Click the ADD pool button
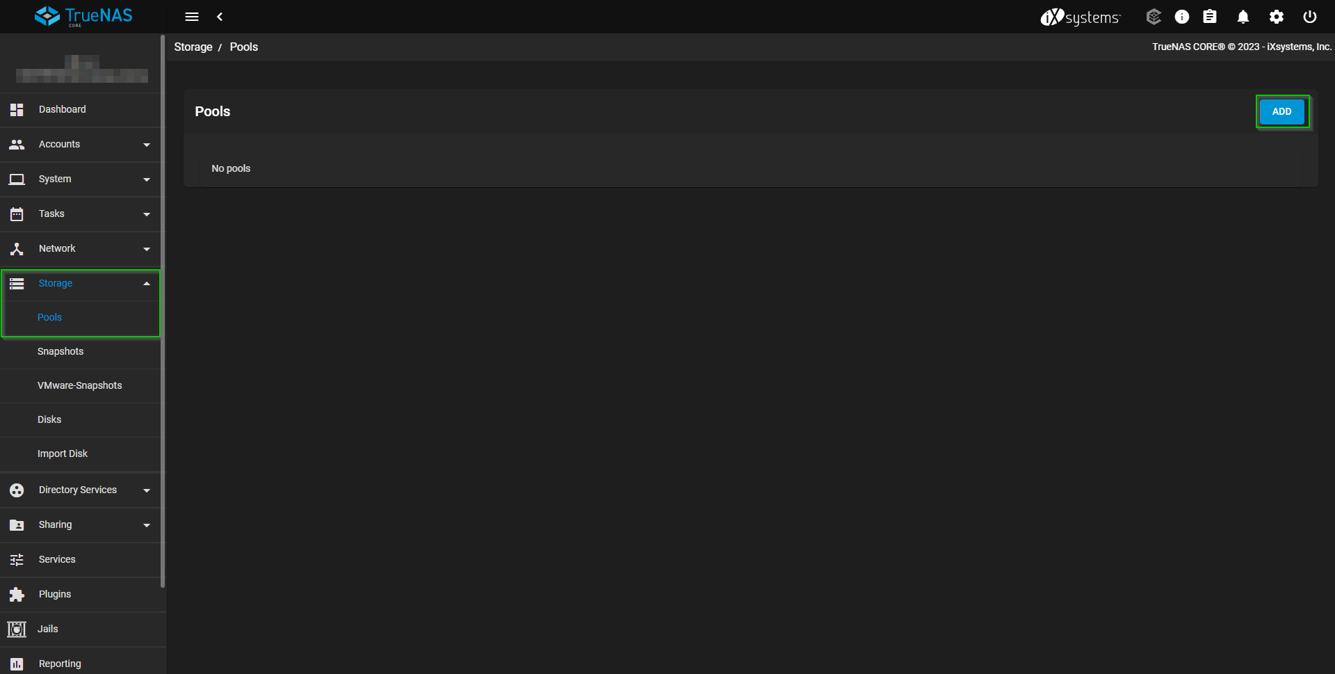 pos(1281,111)
